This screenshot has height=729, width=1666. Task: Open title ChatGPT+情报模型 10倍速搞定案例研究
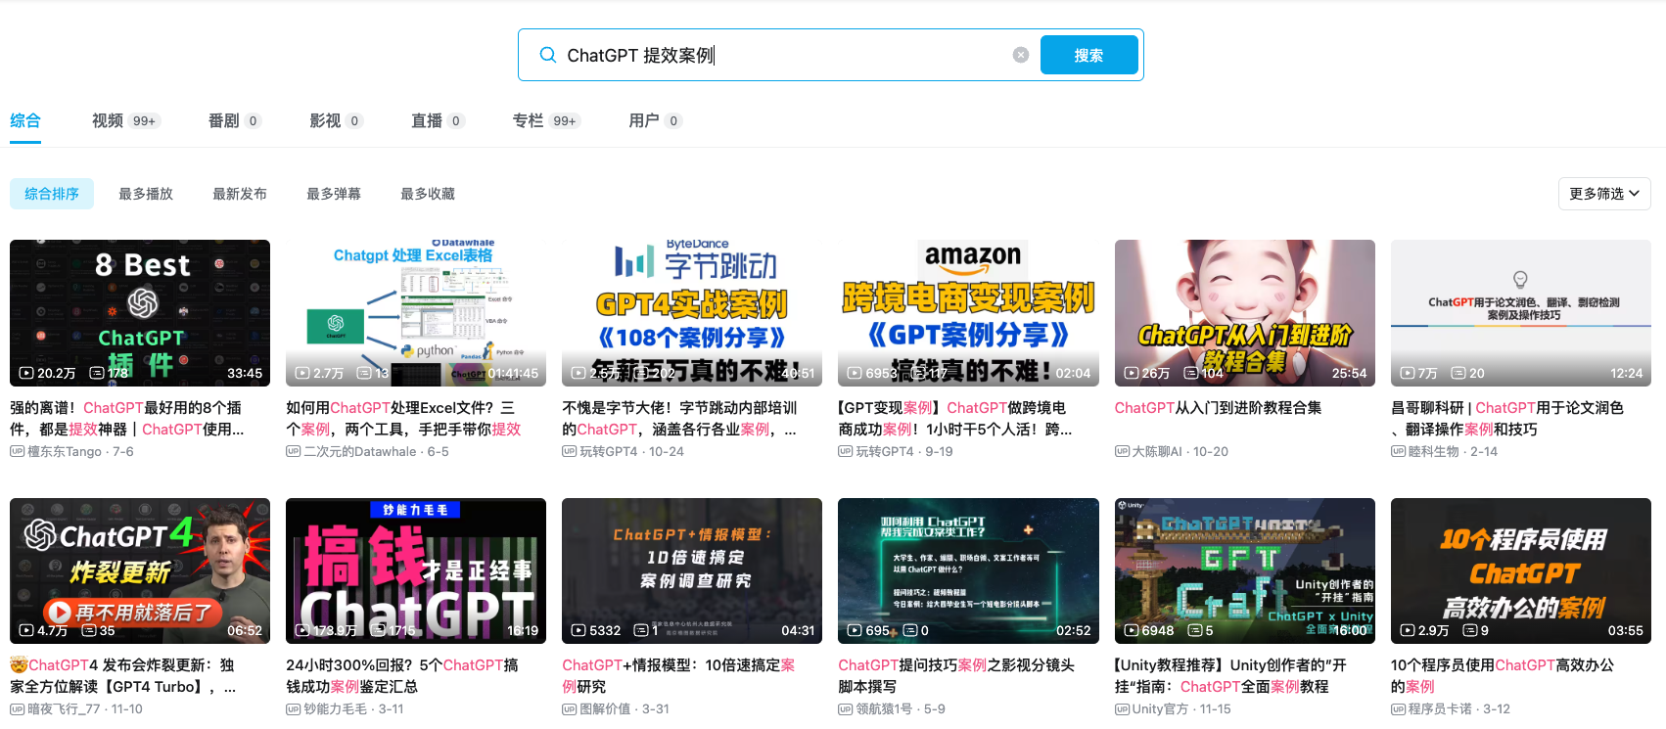(678, 676)
